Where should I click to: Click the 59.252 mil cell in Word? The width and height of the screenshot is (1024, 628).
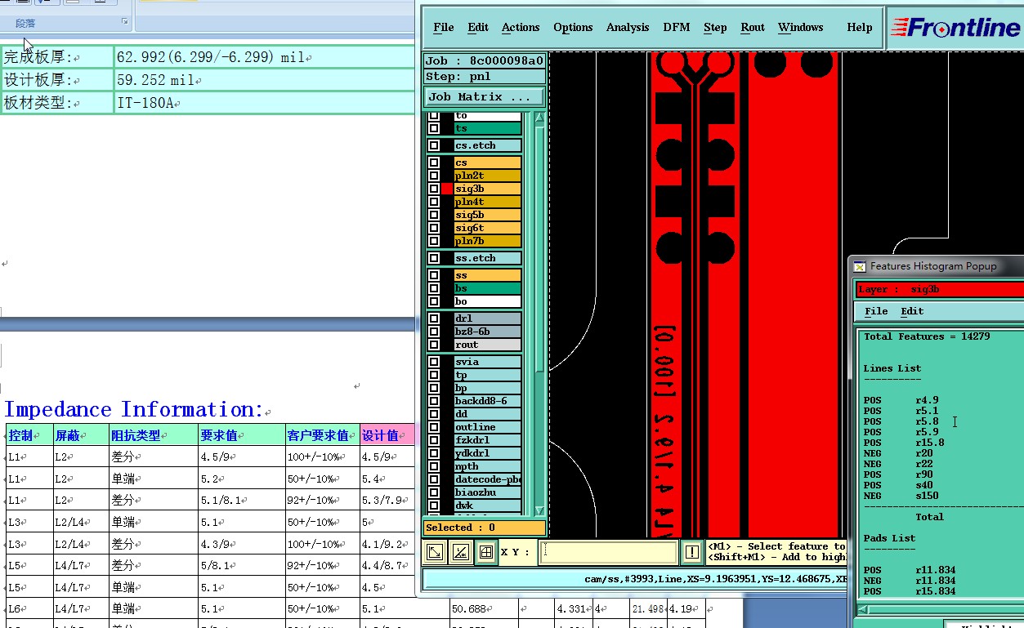265,80
